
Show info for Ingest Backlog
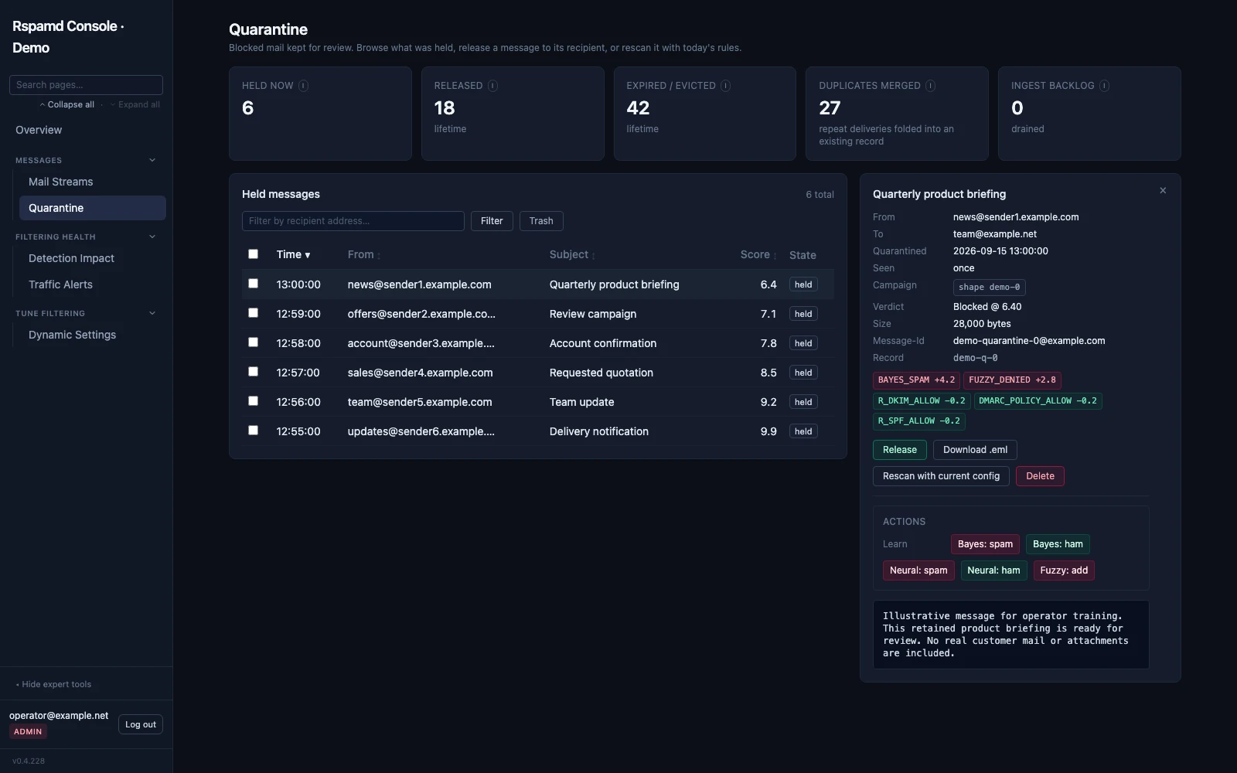(x=1104, y=86)
